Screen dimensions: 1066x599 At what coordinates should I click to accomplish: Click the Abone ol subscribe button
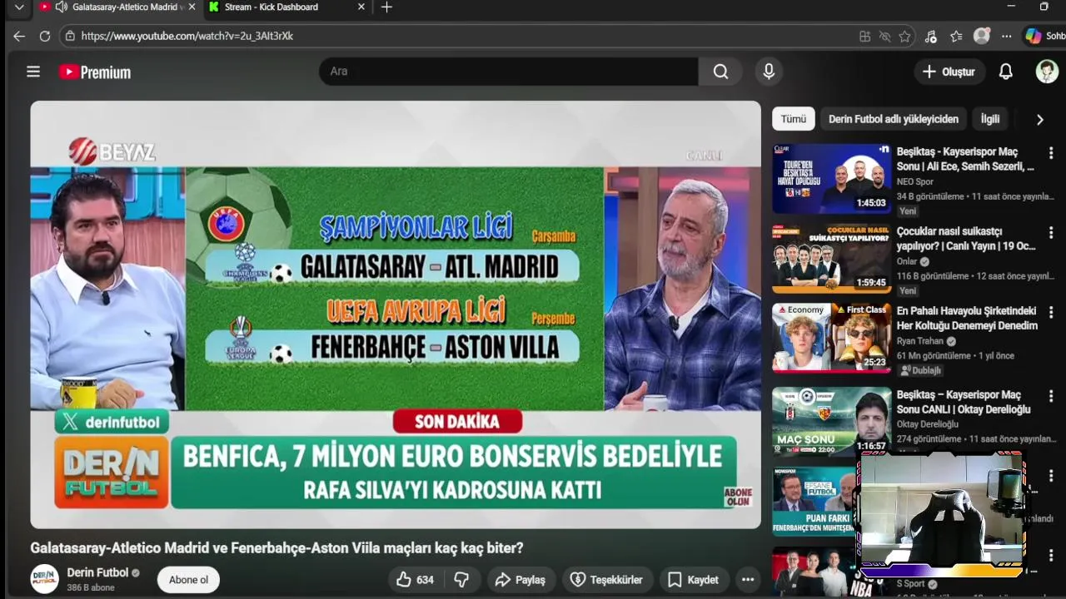click(x=188, y=580)
